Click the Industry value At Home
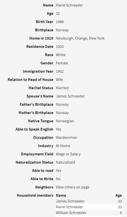 coord(63,146)
